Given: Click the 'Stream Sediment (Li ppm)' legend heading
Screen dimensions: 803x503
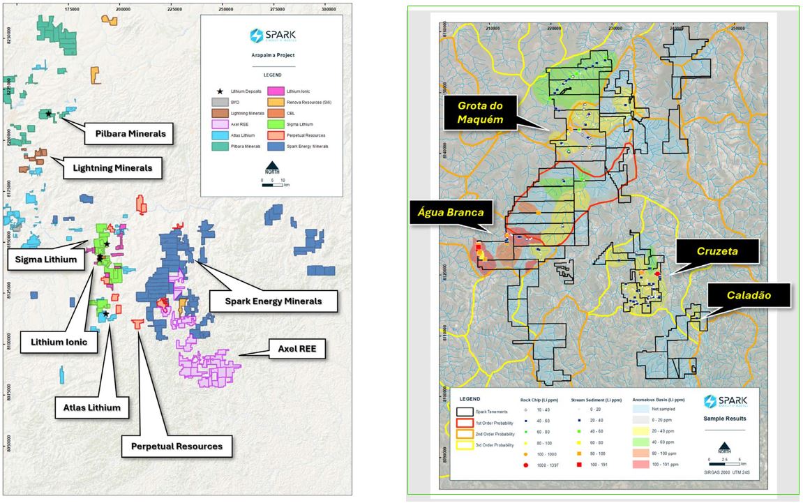Looking at the screenshot, I should point(596,400).
